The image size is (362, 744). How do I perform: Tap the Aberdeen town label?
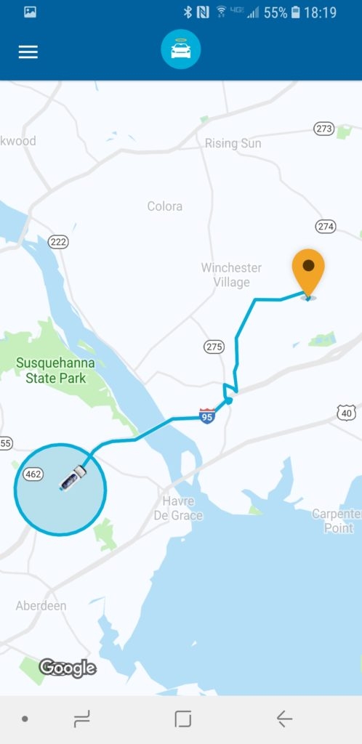tap(41, 605)
